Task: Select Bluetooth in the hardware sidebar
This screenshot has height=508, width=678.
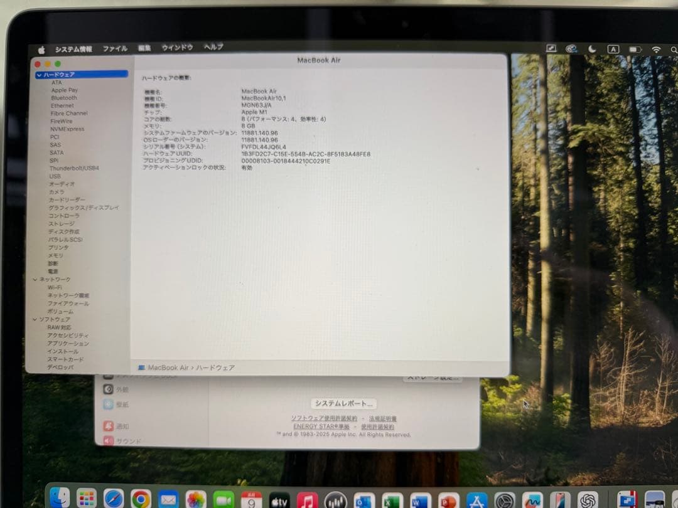Action: click(x=63, y=97)
